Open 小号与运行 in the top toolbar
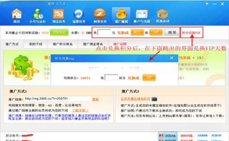 (37, 16)
